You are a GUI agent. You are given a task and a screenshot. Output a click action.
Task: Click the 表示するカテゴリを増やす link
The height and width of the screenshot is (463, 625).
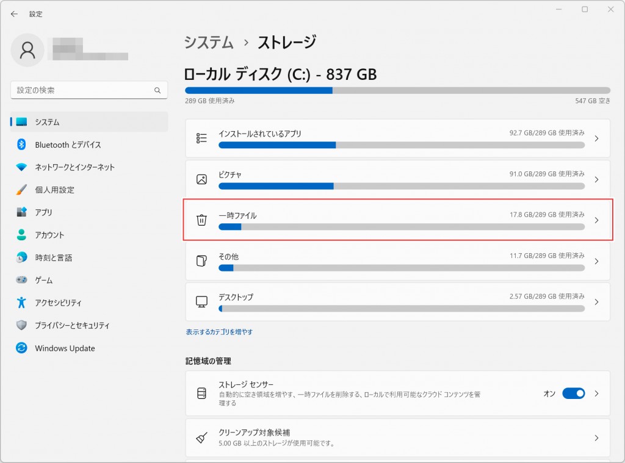219,332
